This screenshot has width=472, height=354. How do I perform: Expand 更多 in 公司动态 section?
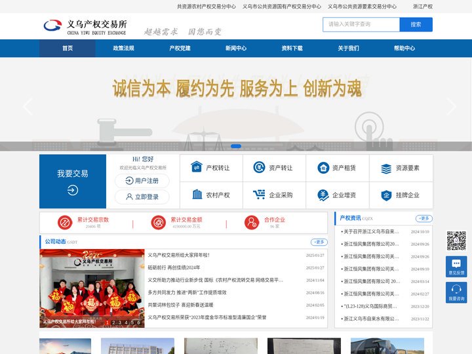(x=319, y=242)
